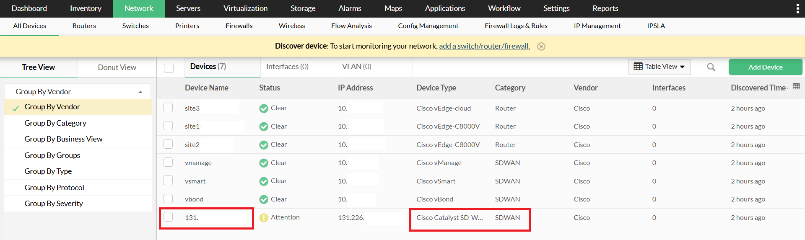This screenshot has width=805, height=240.
Task: Choose Group By Category option
Action: [x=55, y=123]
